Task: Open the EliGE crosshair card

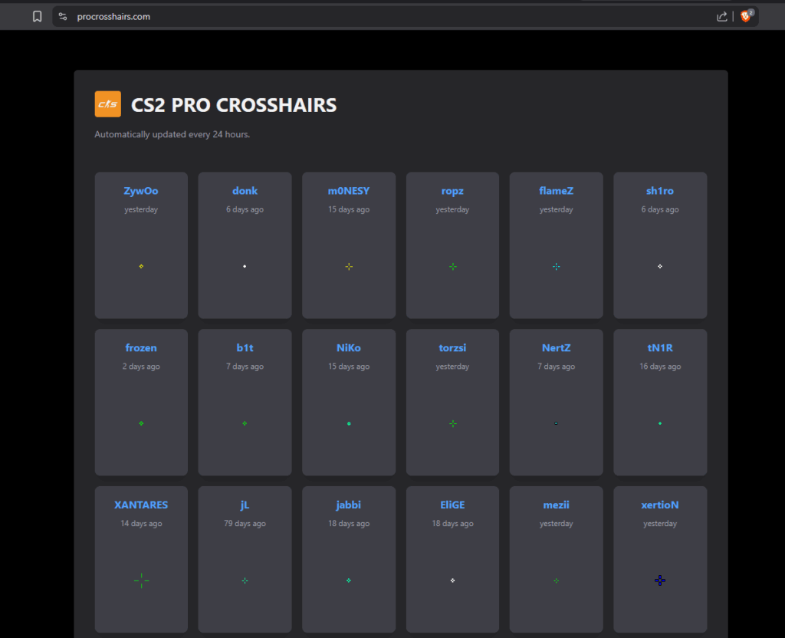Action: (x=452, y=559)
